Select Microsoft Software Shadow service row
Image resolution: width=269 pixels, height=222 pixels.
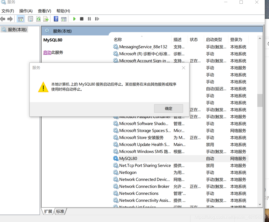tap(180, 124)
